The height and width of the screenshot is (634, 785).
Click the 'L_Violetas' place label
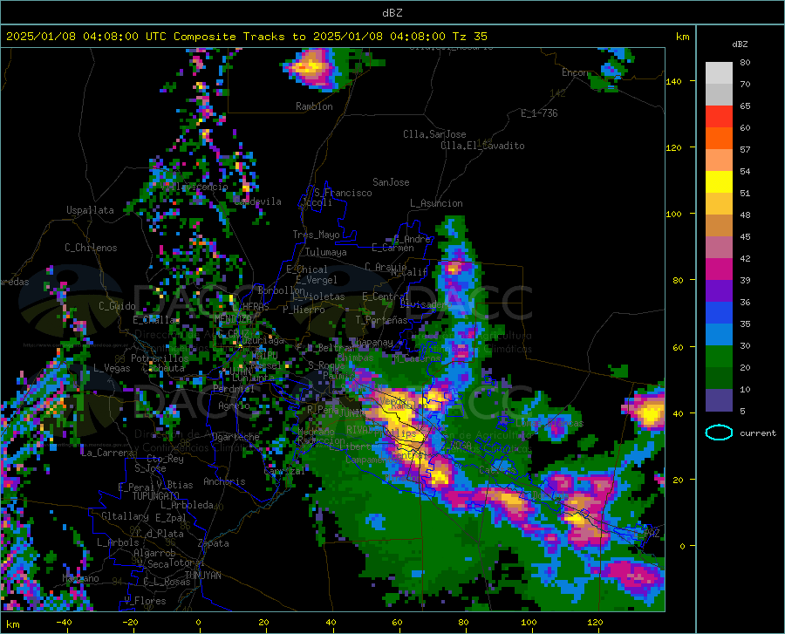(318, 297)
